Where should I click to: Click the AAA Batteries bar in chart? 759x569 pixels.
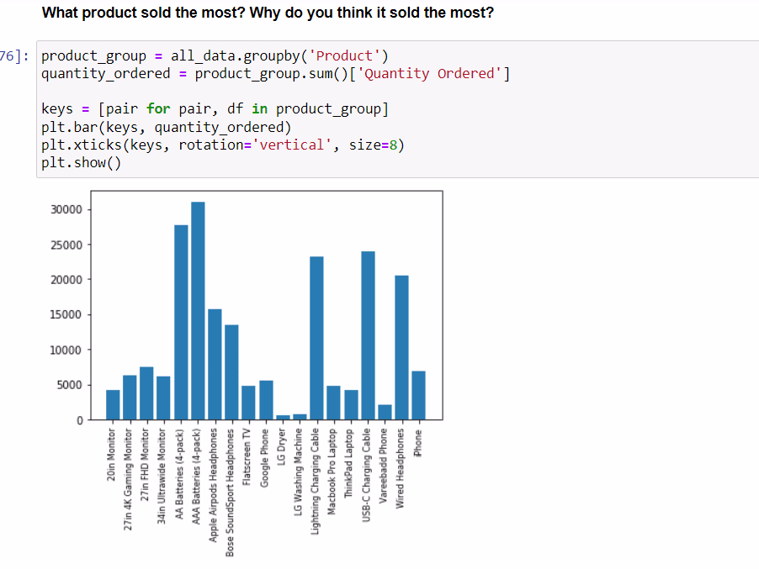[198, 311]
